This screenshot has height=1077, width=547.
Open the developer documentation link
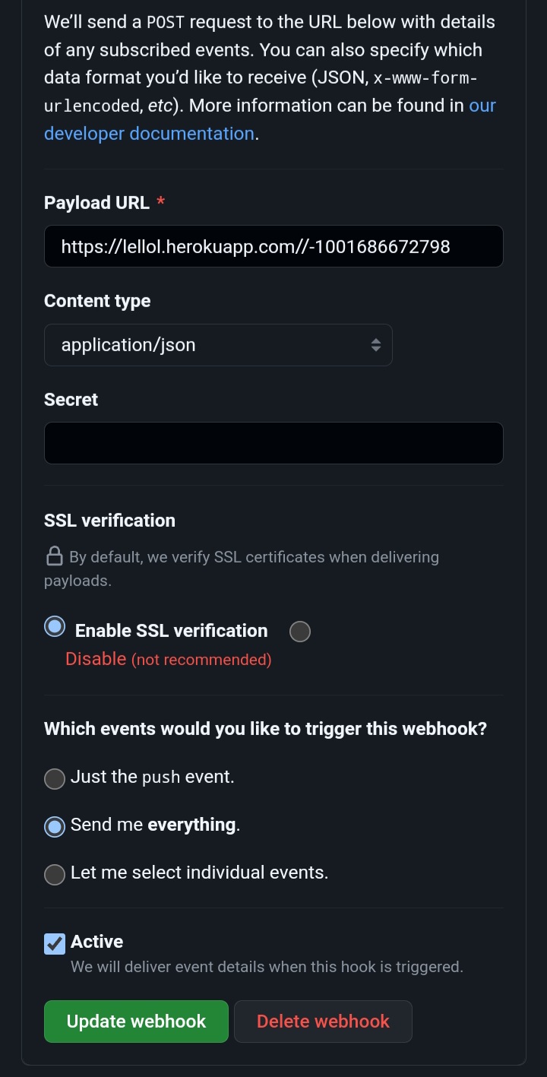149,134
